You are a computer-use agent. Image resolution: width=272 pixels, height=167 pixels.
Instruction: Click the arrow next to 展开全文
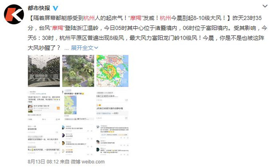[96, 48]
